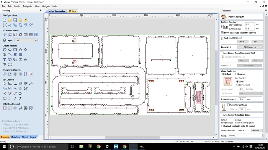Select the Draw Arc tool
The height and width of the screenshot is (150, 268).
(10, 55)
